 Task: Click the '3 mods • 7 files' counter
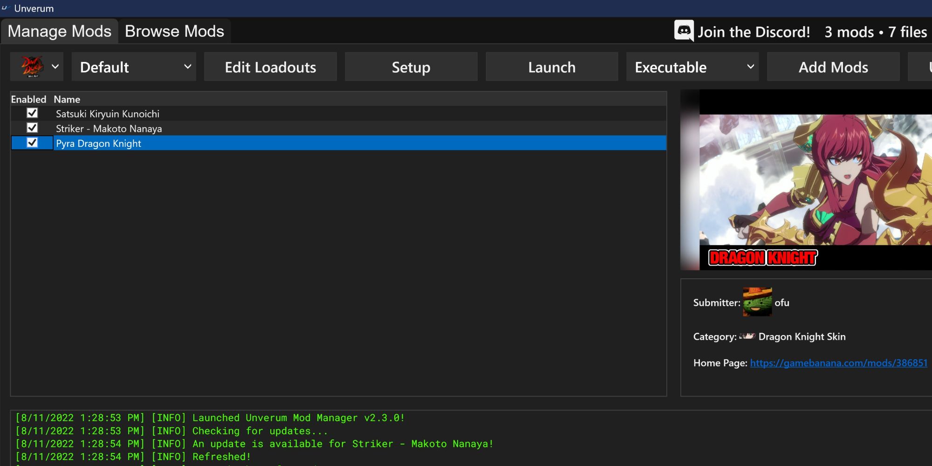pyautogui.click(x=876, y=32)
